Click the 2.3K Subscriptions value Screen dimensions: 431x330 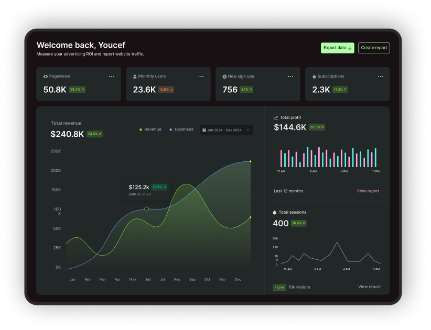(321, 90)
